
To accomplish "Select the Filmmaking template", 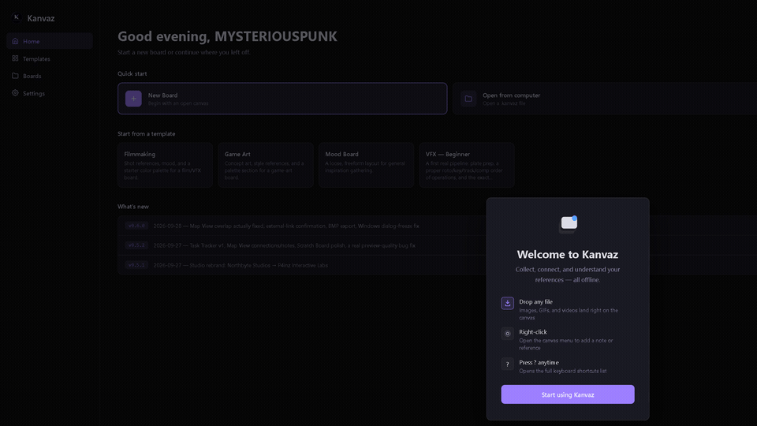I will 165,165.
